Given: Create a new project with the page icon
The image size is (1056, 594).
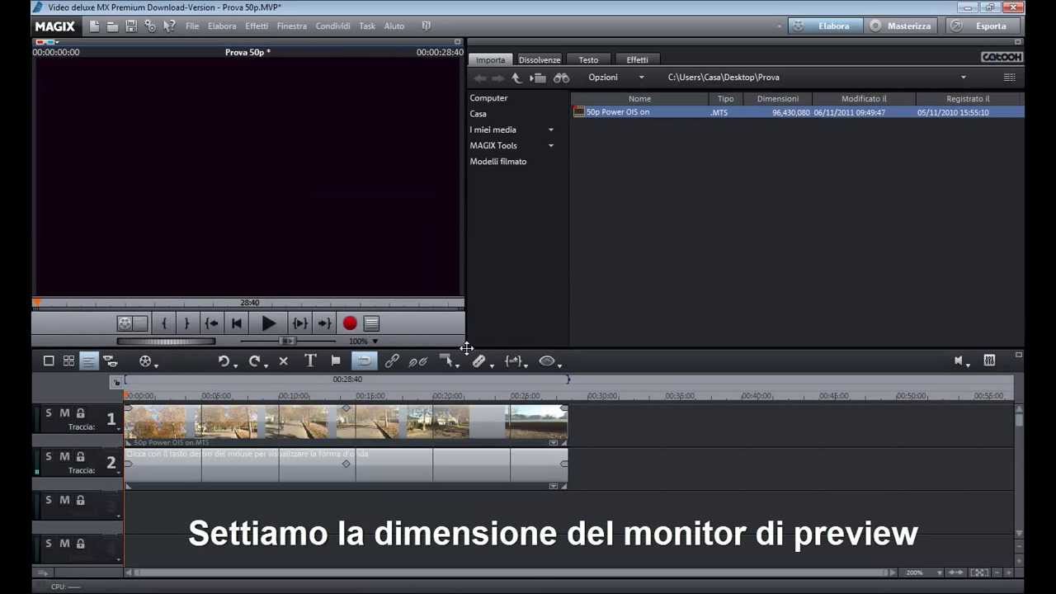Looking at the screenshot, I should pyautogui.click(x=95, y=26).
